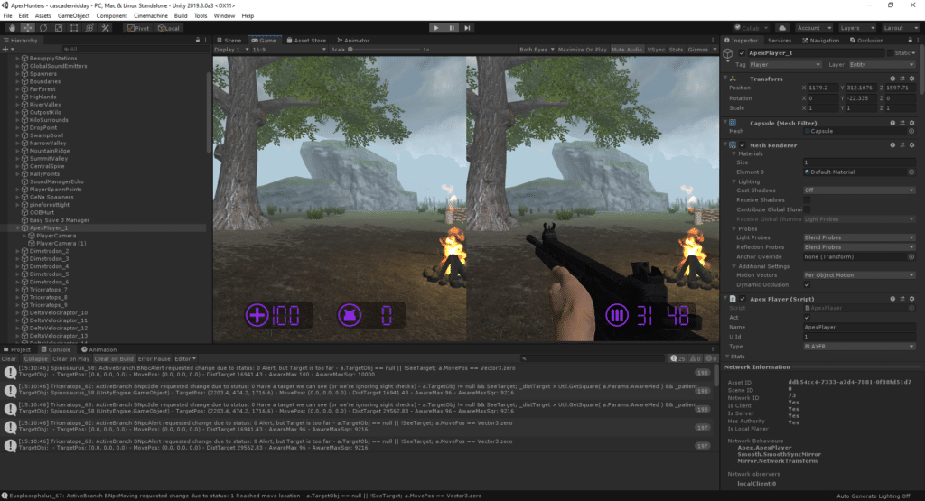Toggle Collapse in the Console

(x=35, y=358)
